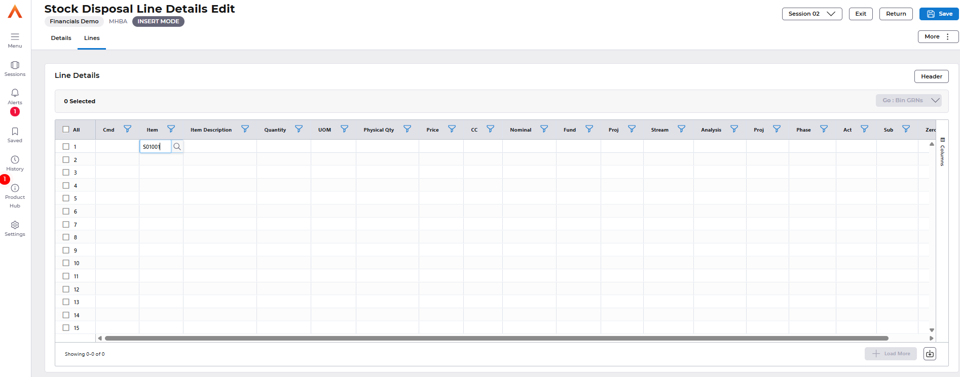This screenshot has width=960, height=377.
Task: Click the Load More button
Action: [891, 354]
